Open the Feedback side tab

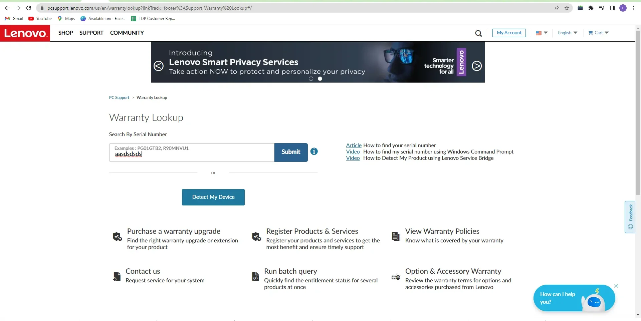(x=630, y=217)
